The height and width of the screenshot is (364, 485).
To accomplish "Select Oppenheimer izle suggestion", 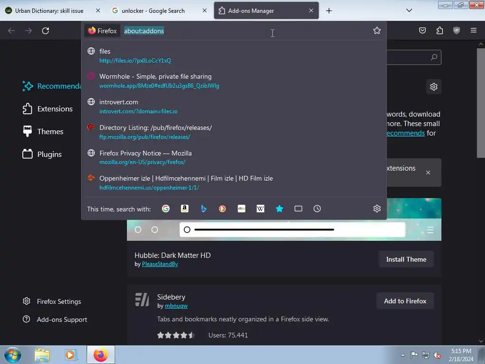I will tap(234, 183).
